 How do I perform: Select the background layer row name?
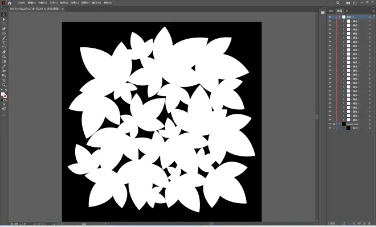pyautogui.click(x=352, y=124)
